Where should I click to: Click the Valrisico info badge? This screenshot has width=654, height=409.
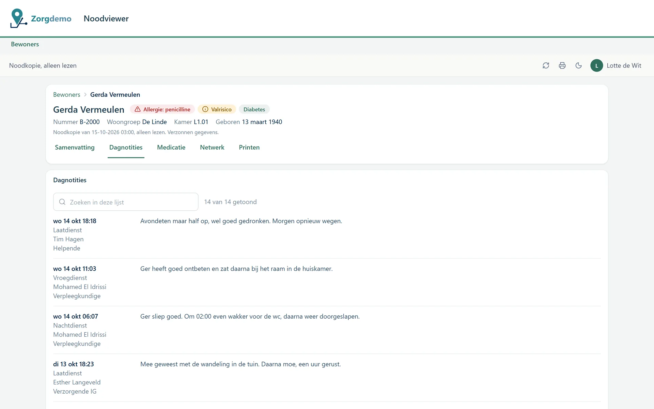click(x=217, y=109)
